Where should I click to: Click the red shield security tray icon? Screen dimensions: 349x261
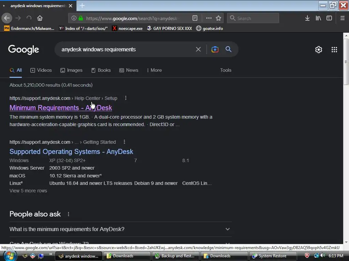coord(307,256)
